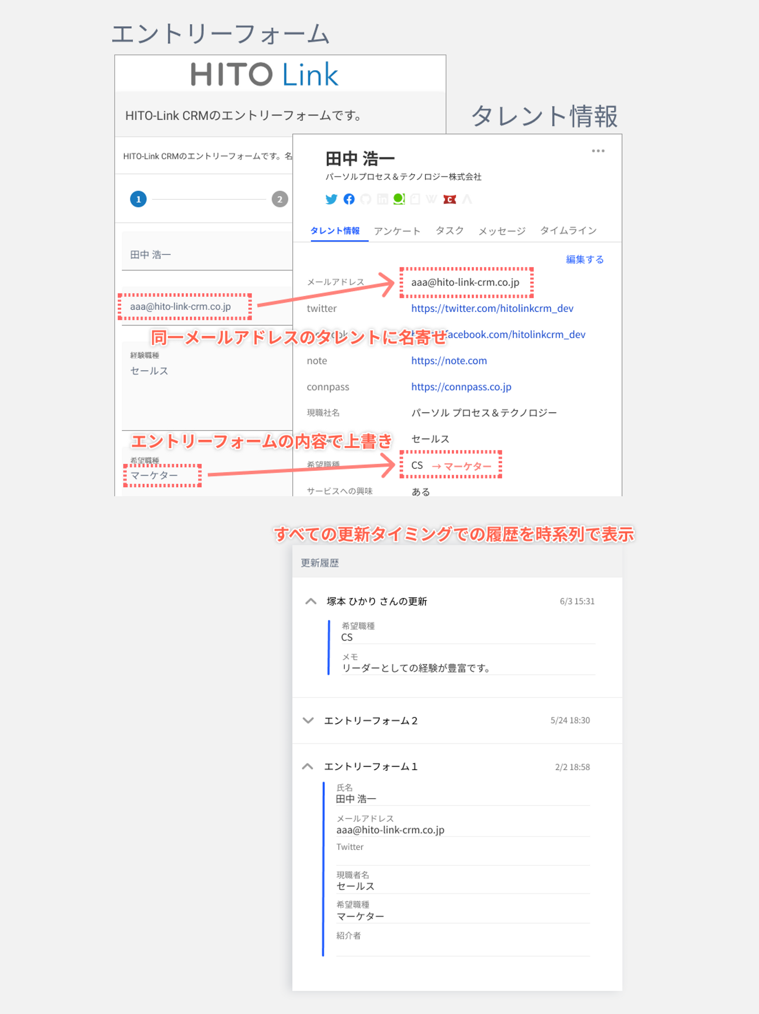Open the Twitter profile icon

click(x=331, y=199)
